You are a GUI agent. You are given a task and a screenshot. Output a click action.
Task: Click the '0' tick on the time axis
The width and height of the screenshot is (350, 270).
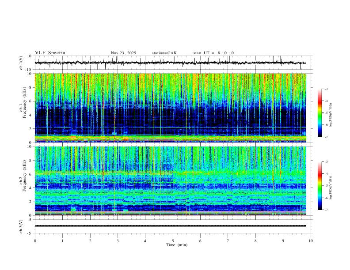click(x=35, y=241)
